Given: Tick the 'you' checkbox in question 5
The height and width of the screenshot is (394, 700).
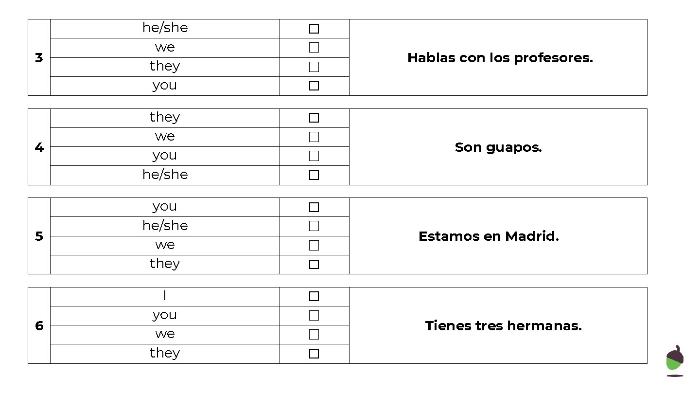Looking at the screenshot, I should pyautogui.click(x=314, y=207).
